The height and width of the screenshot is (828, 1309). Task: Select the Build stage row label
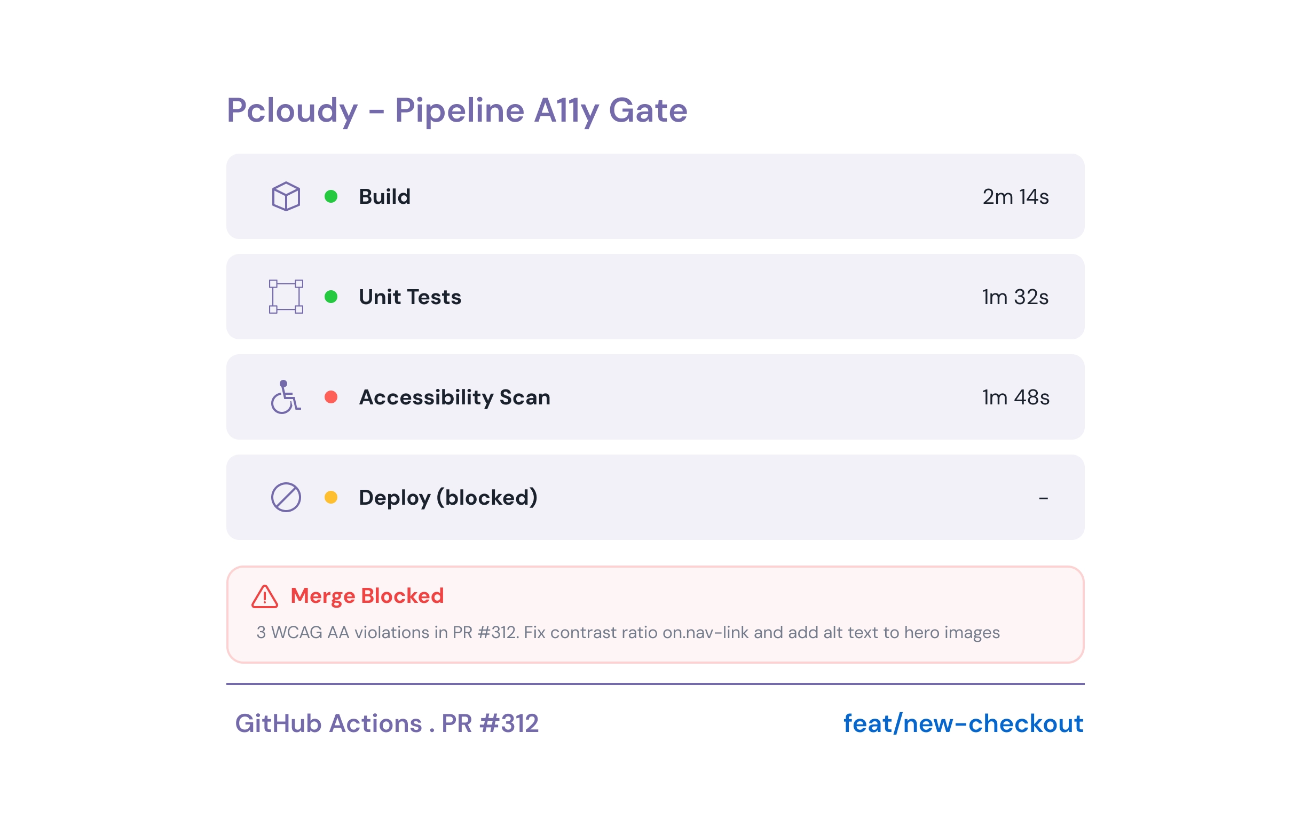pos(384,197)
